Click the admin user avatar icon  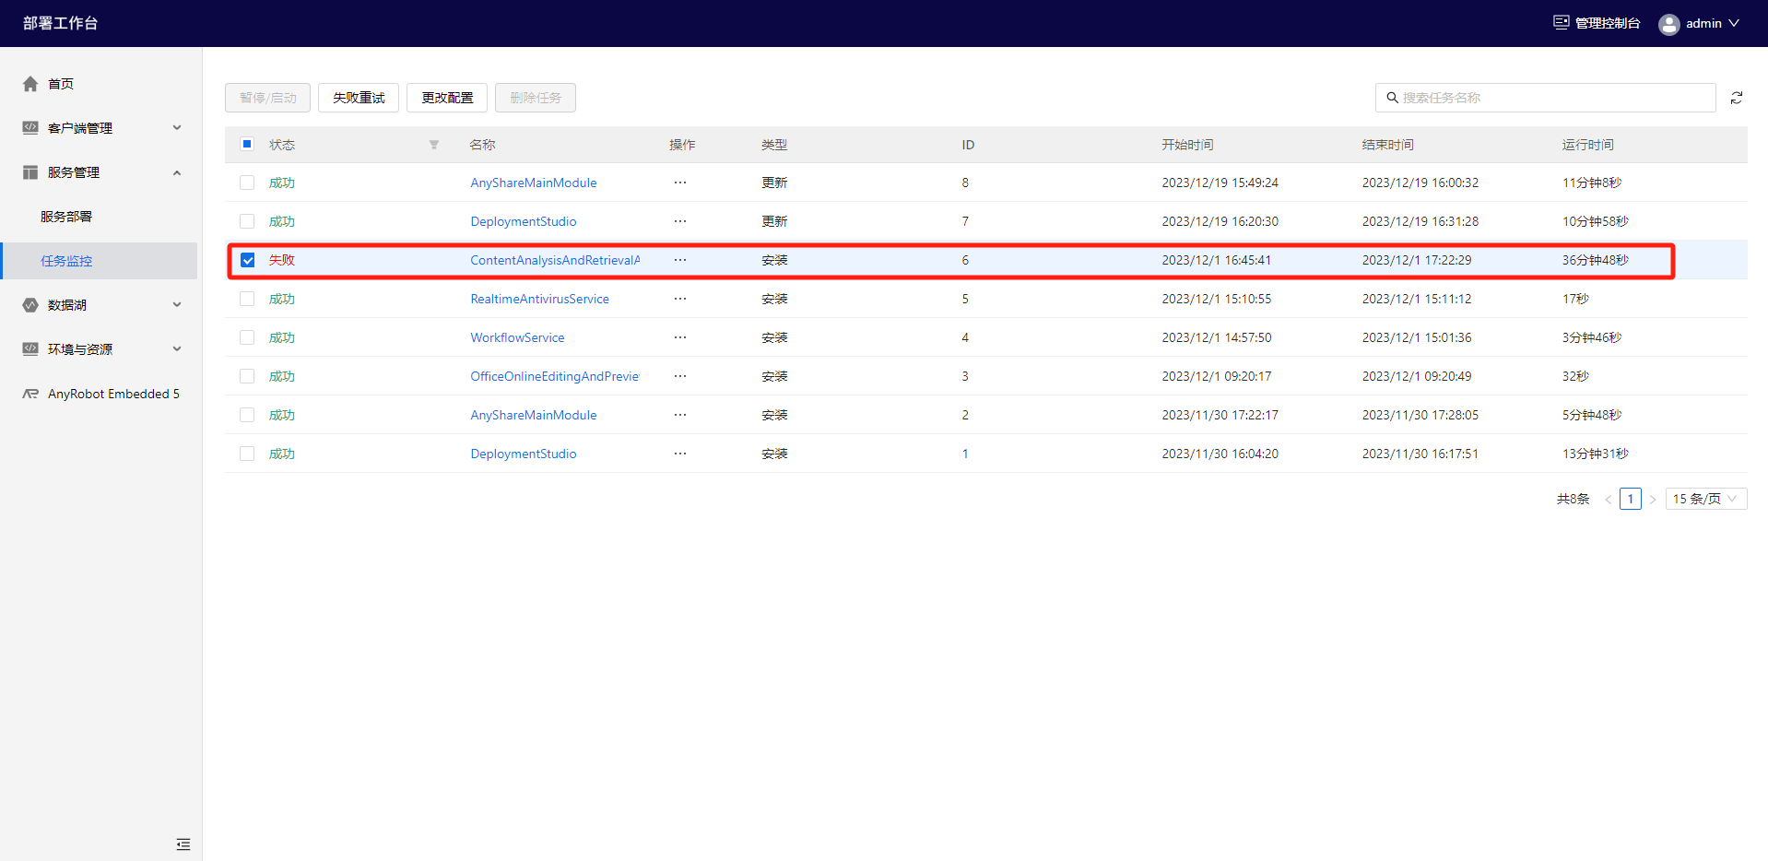[1668, 24]
